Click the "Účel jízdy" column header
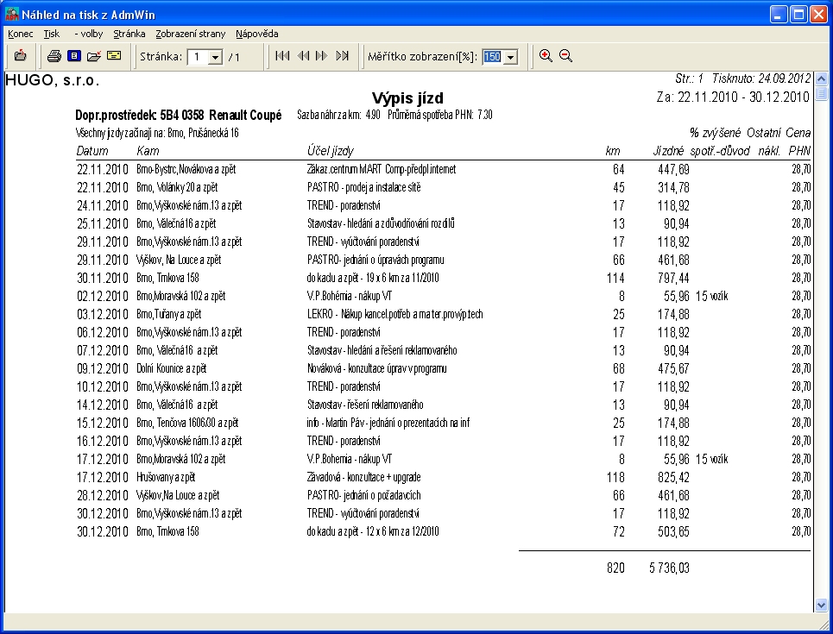The image size is (833, 634). 331,151
